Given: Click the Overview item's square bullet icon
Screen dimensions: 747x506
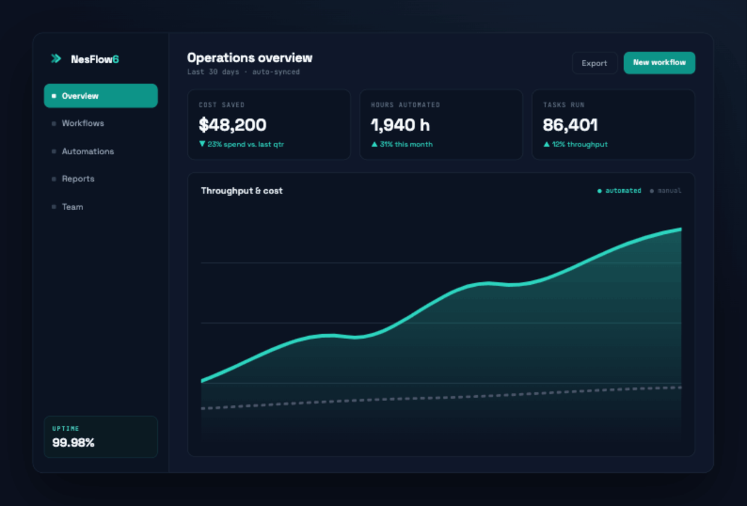Looking at the screenshot, I should coord(54,96).
